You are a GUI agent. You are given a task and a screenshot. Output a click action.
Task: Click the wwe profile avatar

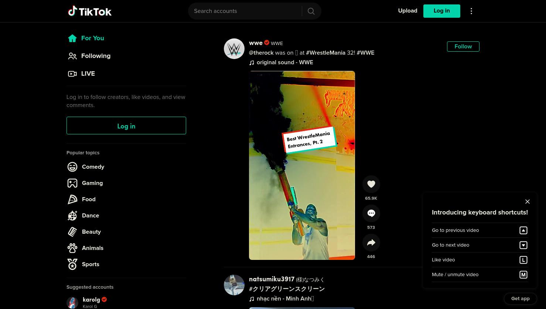(234, 49)
